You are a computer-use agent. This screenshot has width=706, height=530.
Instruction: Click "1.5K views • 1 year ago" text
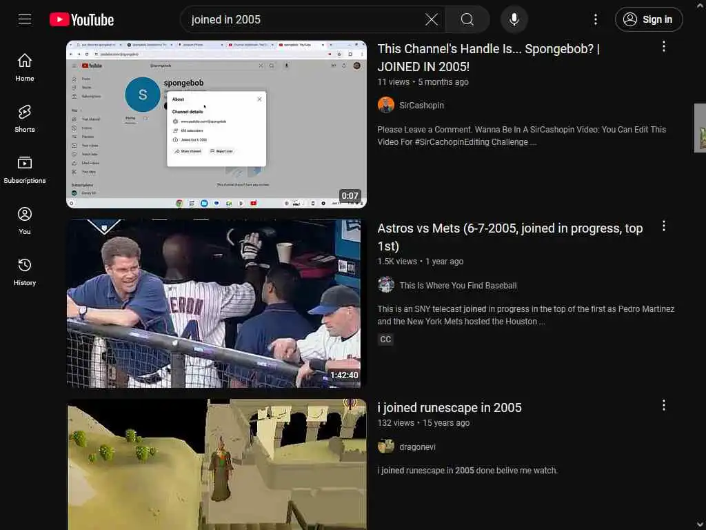tap(420, 262)
